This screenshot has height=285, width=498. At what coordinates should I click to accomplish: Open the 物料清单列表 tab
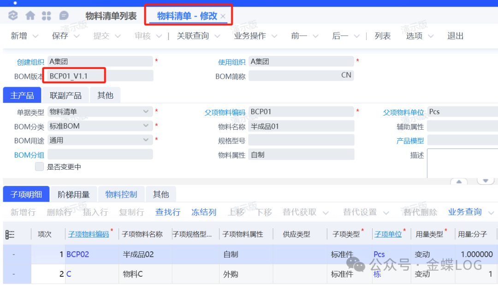click(x=111, y=16)
